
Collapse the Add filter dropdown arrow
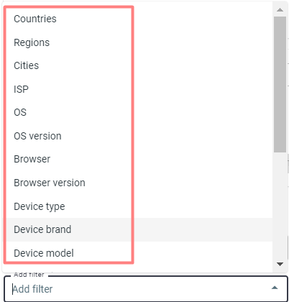pos(275,288)
